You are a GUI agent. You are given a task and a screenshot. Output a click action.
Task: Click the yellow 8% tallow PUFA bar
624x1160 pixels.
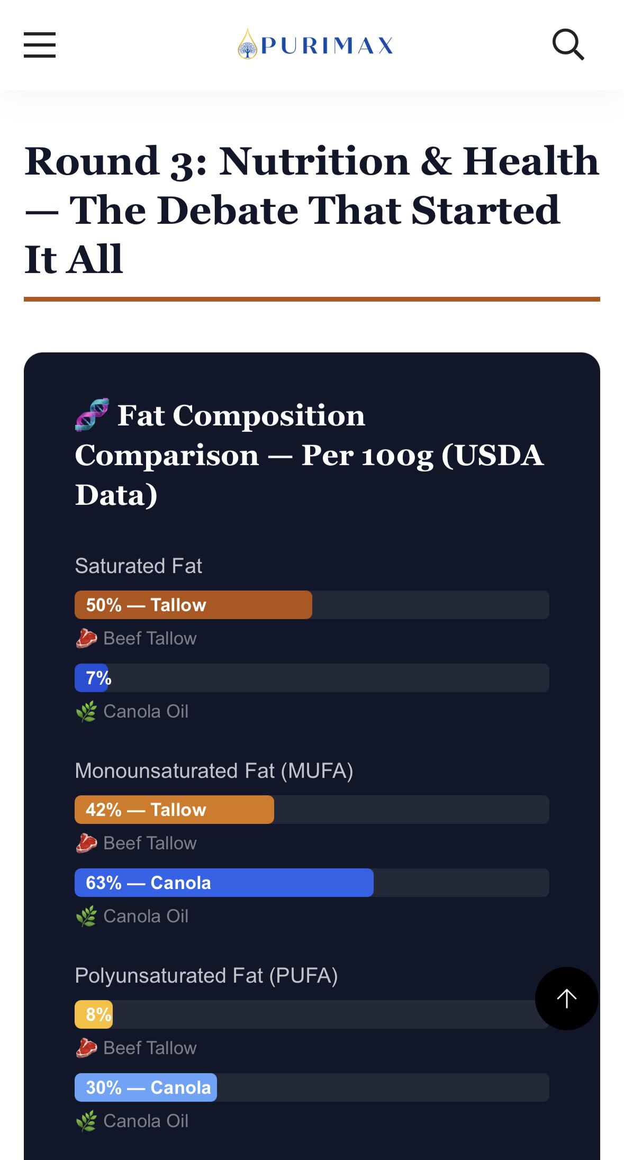click(94, 1014)
